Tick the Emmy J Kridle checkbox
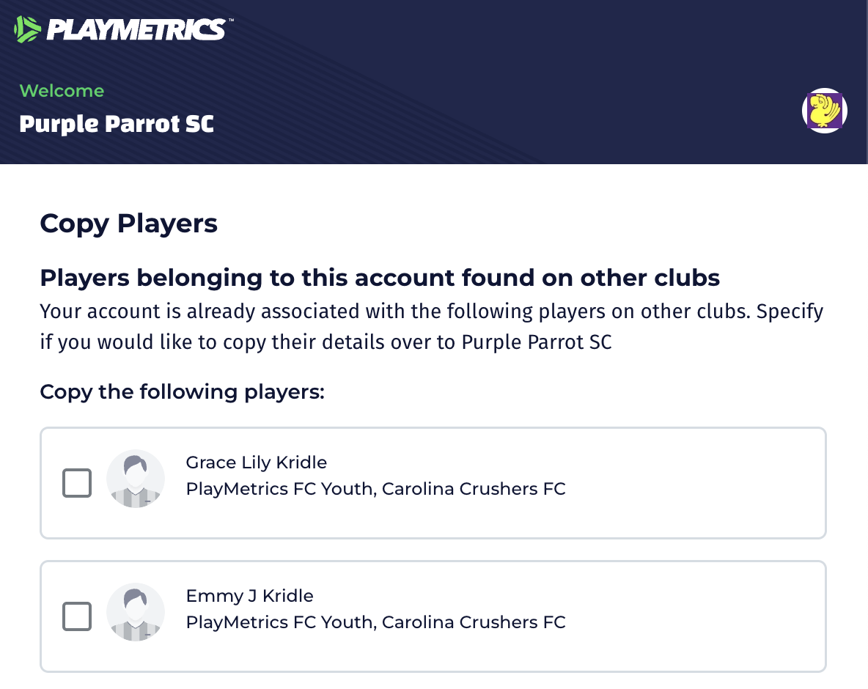This screenshot has height=689, width=868. point(77,616)
